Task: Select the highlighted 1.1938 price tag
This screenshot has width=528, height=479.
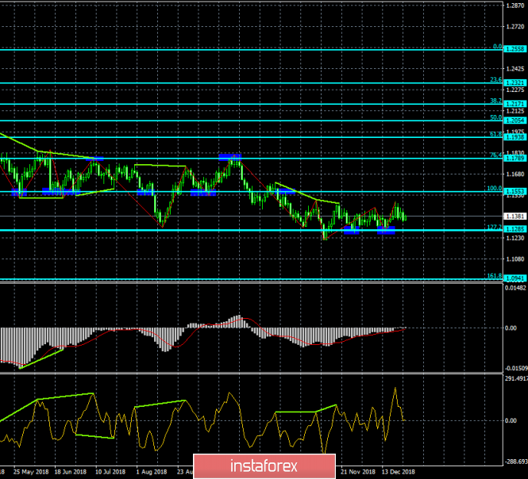Action: click(515, 137)
